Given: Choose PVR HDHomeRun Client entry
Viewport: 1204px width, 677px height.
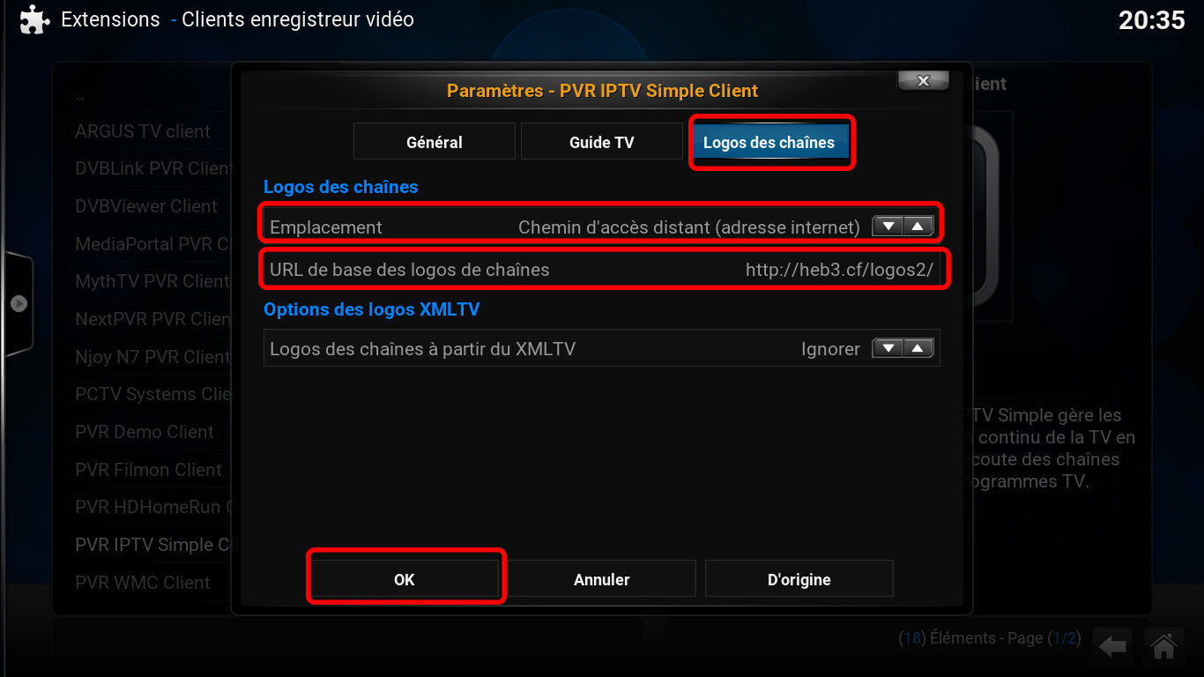Looking at the screenshot, I should coord(152,507).
